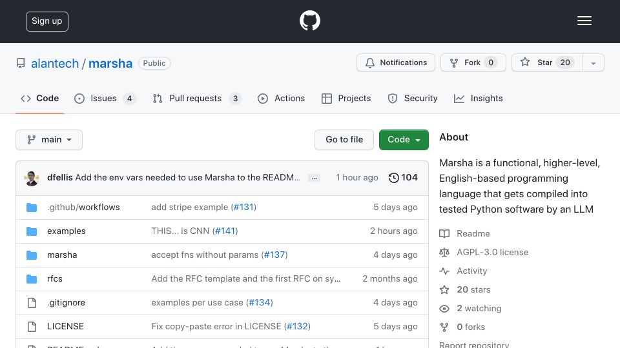This screenshot has width=620, height=348.
Task: Click 'Fix copy-paste error in LICENSE' commit message
Action: (216, 326)
